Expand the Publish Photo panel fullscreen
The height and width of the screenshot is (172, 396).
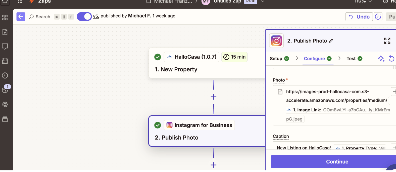(x=387, y=41)
